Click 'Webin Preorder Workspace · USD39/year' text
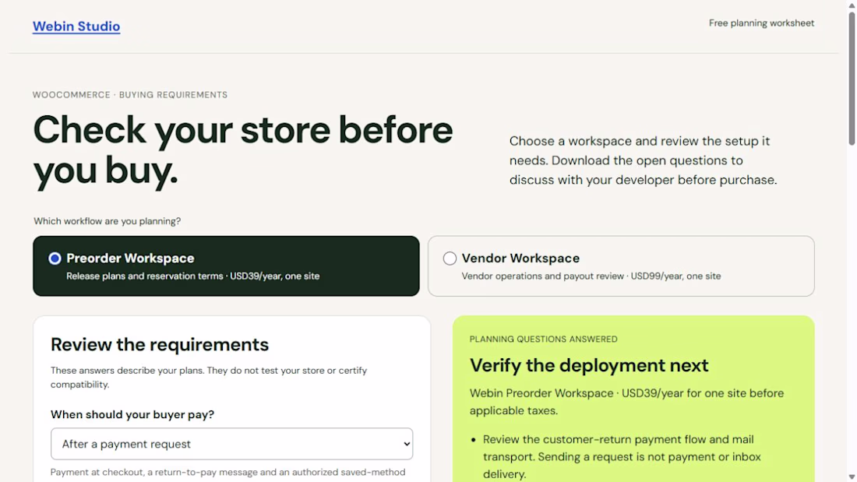Image resolution: width=857 pixels, height=482 pixels. point(626,402)
